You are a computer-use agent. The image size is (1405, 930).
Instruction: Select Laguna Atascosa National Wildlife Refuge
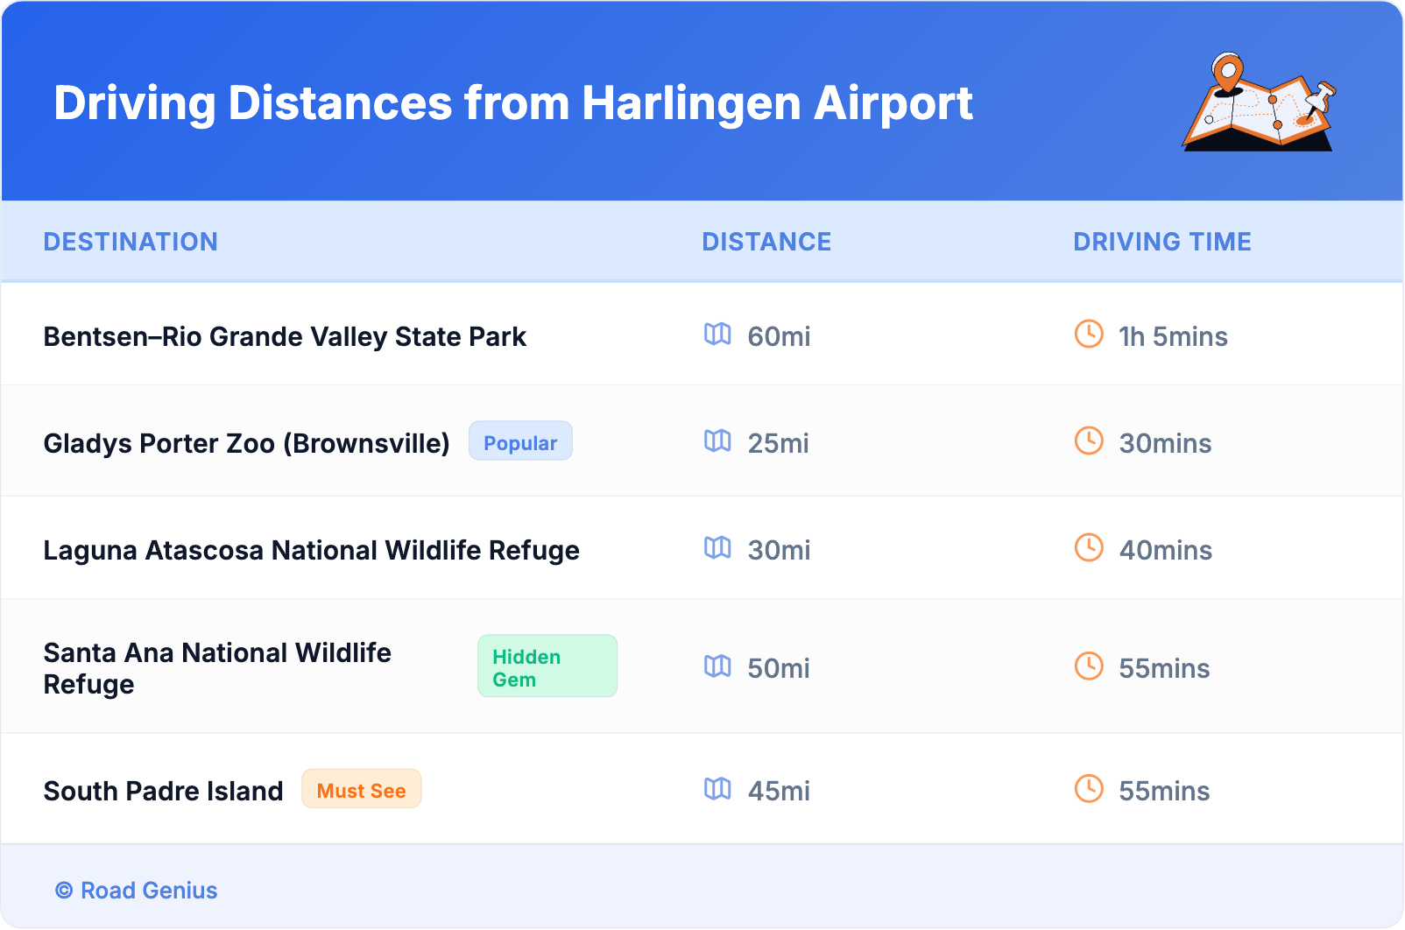click(311, 551)
